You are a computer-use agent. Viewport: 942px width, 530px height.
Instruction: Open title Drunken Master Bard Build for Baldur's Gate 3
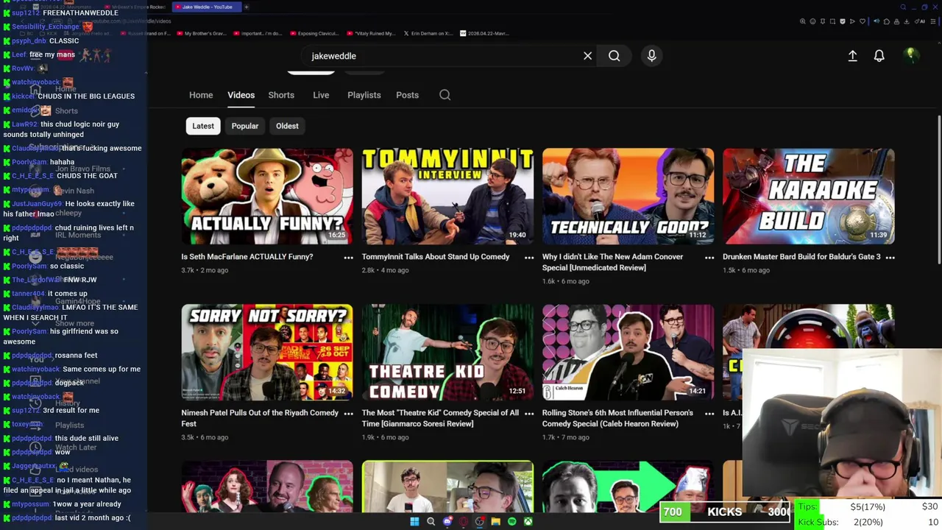tap(801, 257)
